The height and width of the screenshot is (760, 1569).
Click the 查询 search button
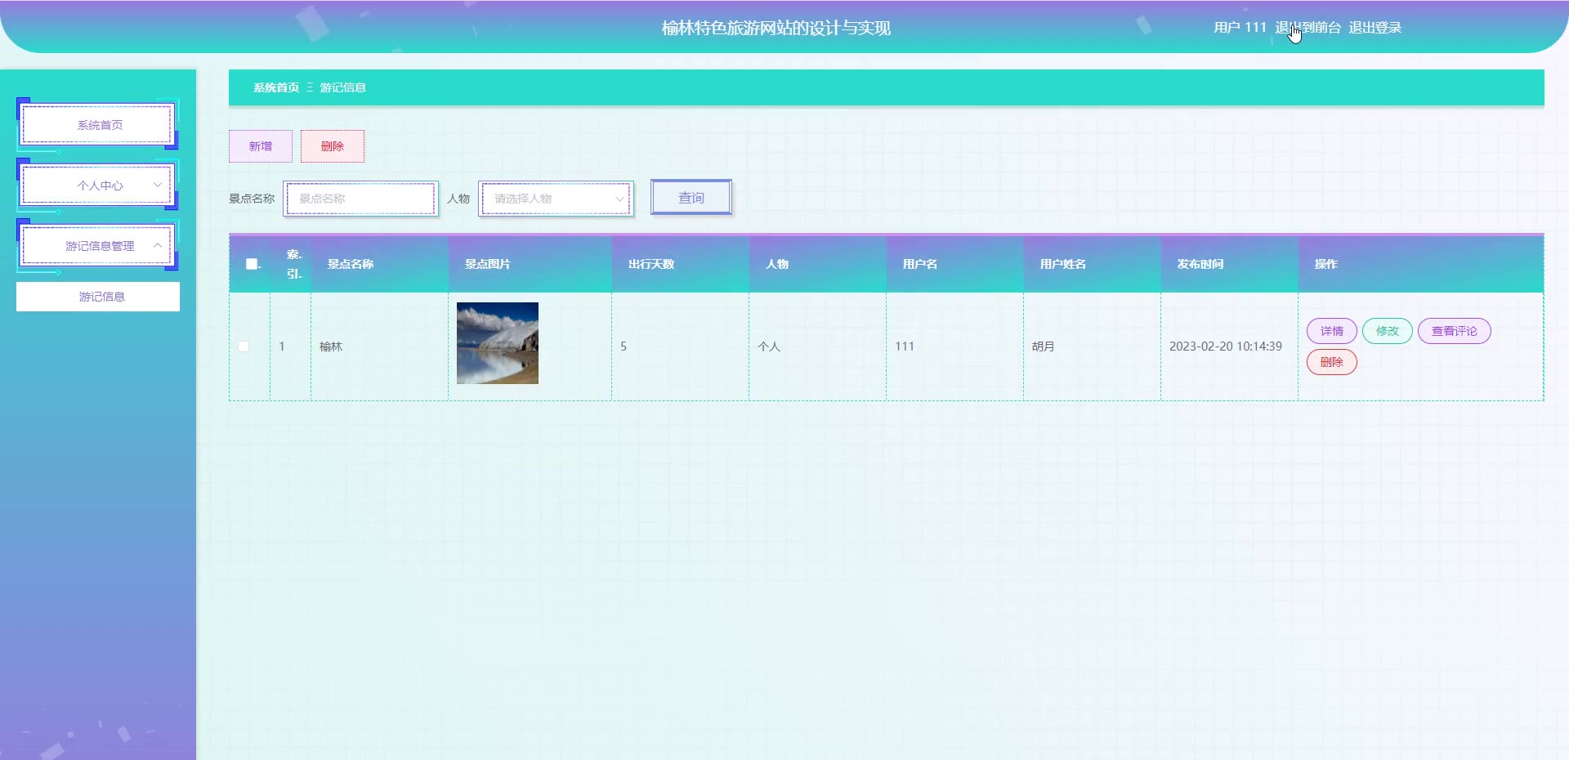coord(691,198)
